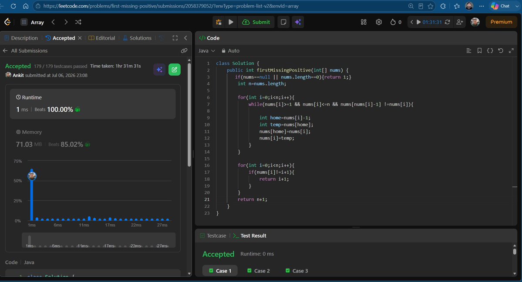Maximize the left panel fullscreen icon

(175, 38)
